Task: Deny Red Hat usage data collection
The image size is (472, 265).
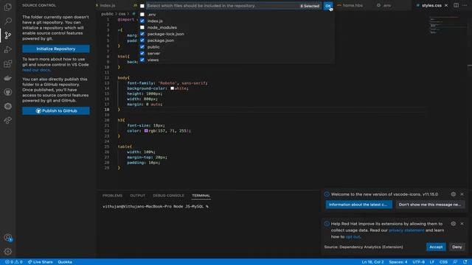Action: click(x=457, y=247)
